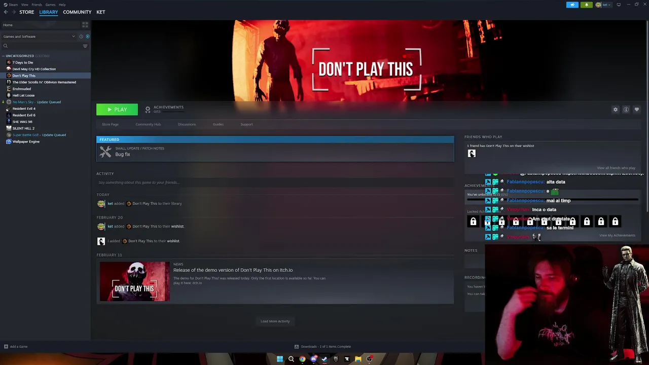649x365 pixels.
Task: Open the Steam announcements megaphone button
Action: coord(572,5)
